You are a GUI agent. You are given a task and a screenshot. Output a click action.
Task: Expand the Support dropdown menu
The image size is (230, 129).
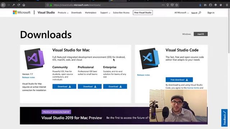[x=105, y=13]
